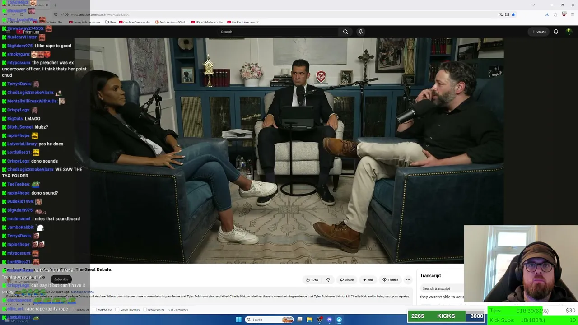Click chat message "yes he does"
578x325 pixels.
point(51,144)
